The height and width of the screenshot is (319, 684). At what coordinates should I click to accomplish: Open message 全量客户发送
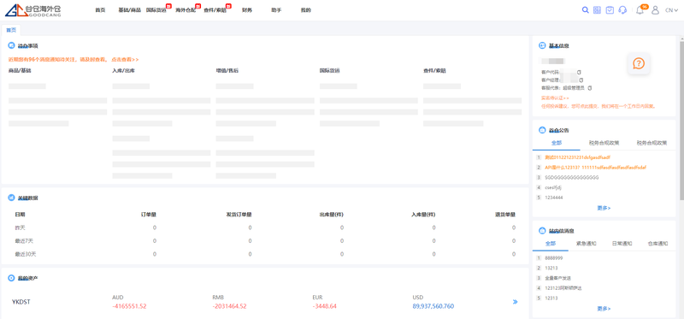558,278
